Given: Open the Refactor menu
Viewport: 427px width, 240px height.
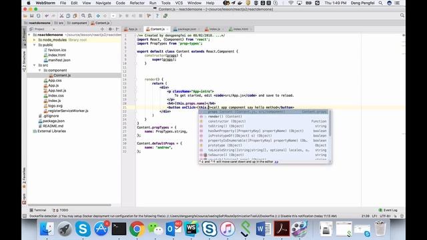Looking at the screenshot, I should pyautogui.click(x=137, y=3).
